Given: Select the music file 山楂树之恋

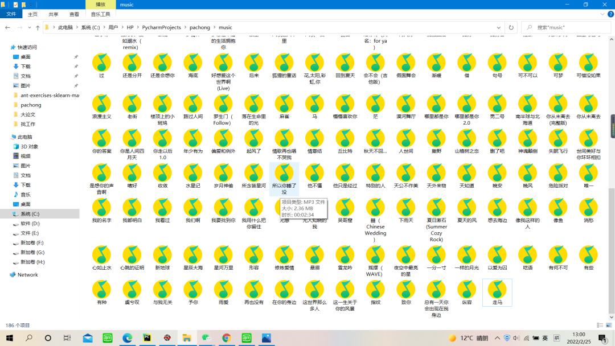Looking at the screenshot, I should click(467, 141).
